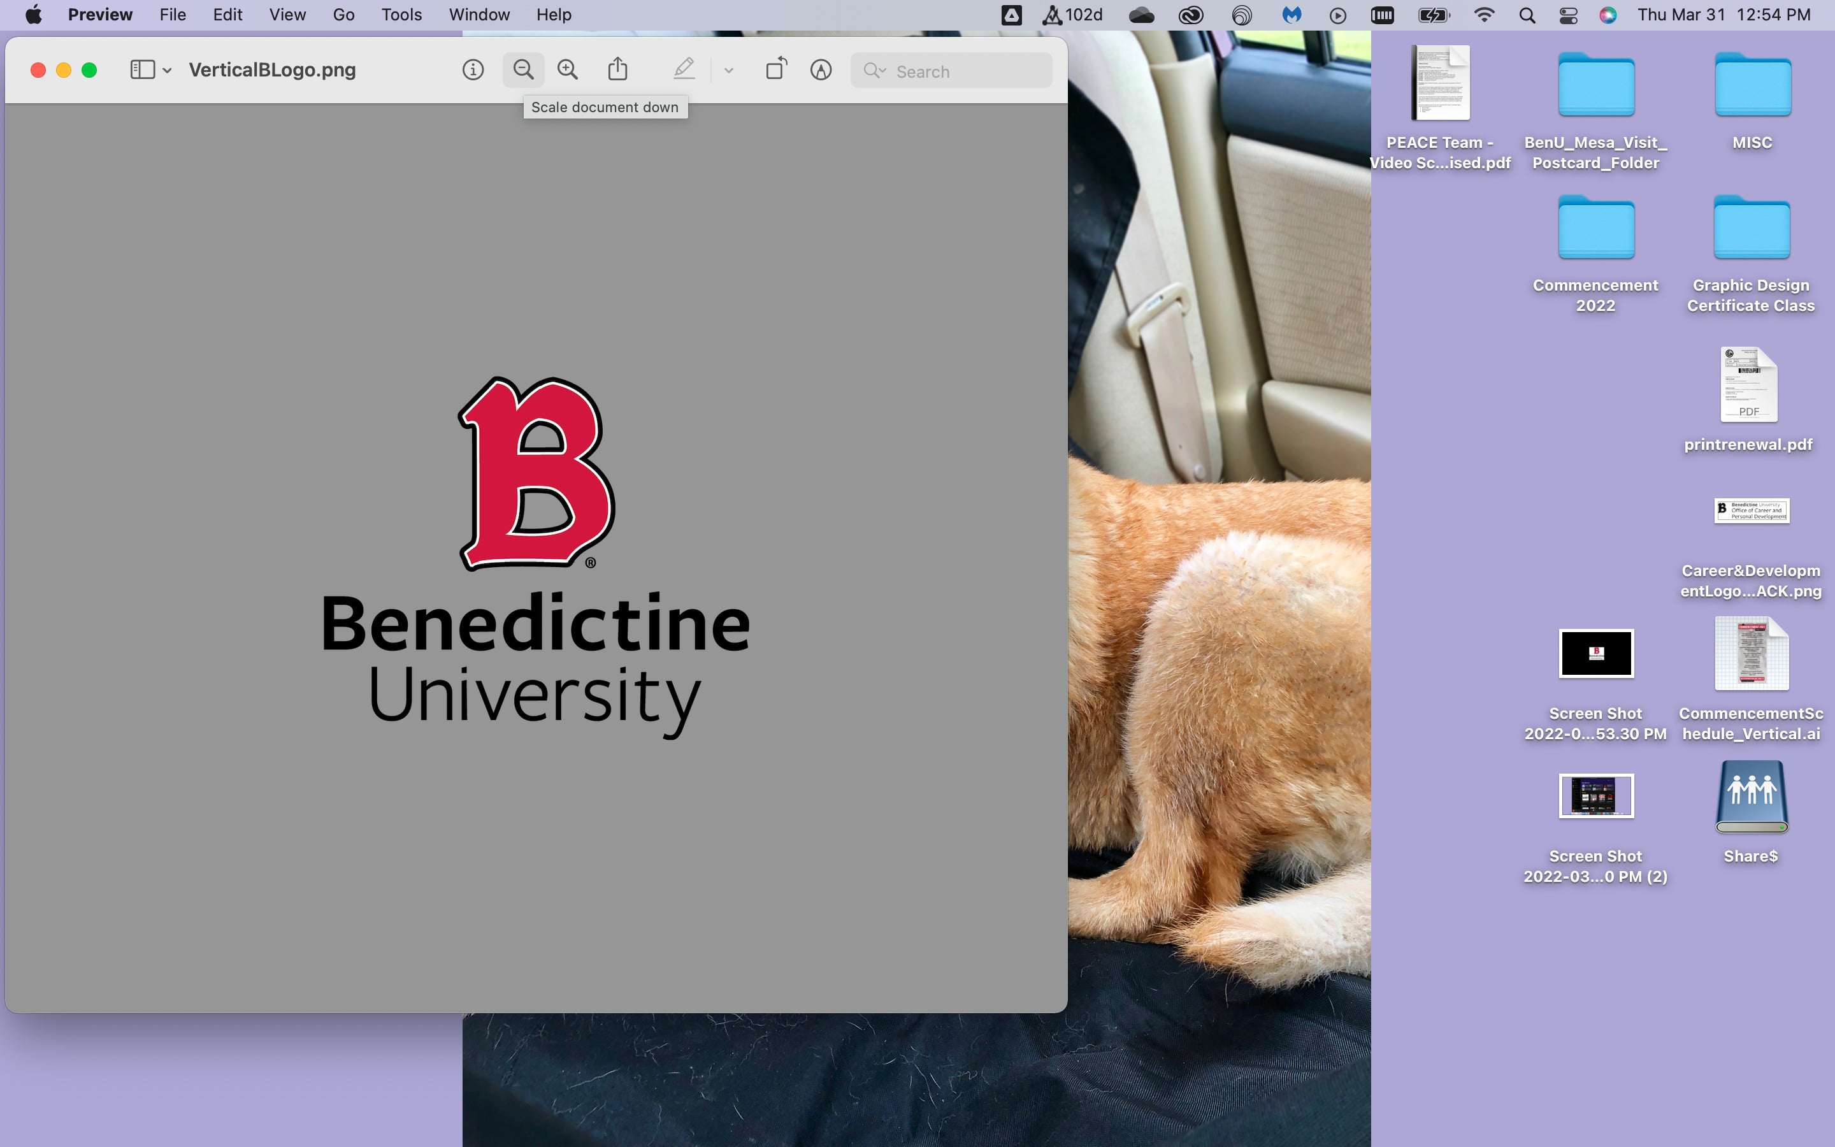The height and width of the screenshot is (1147, 1835).
Task: Toggle the sidebar view button
Action: coord(143,71)
